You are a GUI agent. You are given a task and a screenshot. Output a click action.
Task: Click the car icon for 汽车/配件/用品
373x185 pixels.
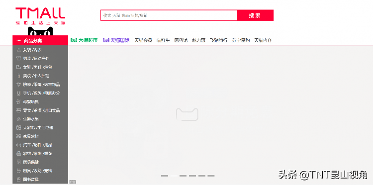coord(18,145)
